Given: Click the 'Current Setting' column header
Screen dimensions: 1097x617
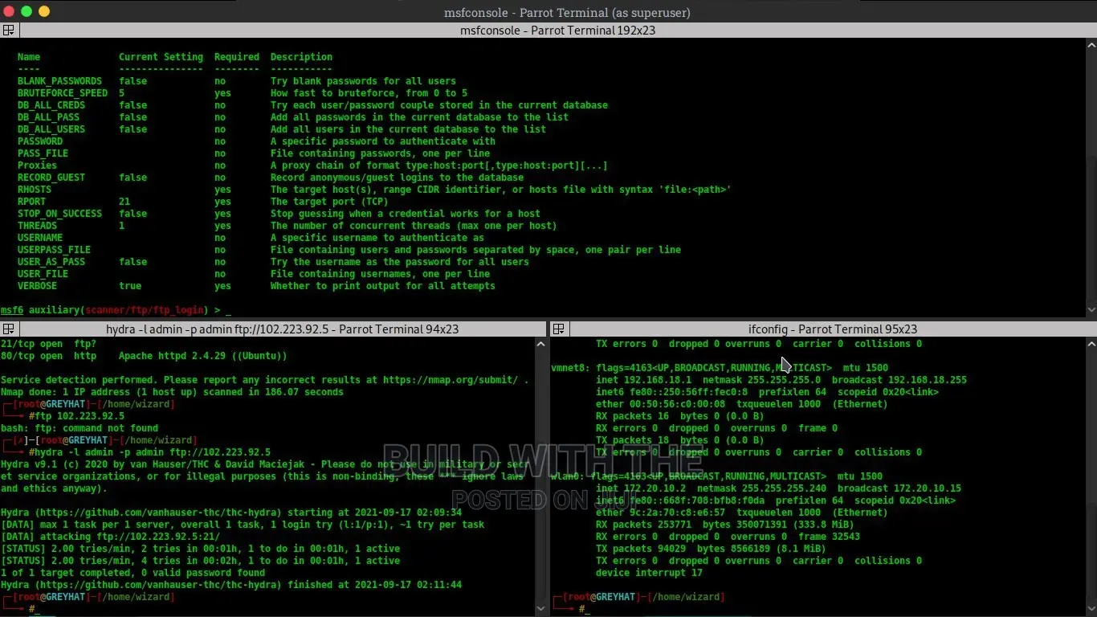Looking at the screenshot, I should (161, 57).
